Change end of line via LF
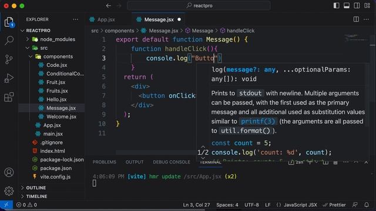This screenshot has width=376, height=211. pyautogui.click(x=268, y=205)
